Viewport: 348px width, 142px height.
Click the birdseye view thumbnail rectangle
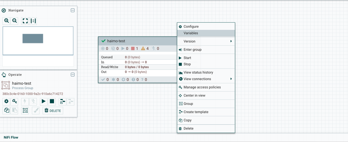(33, 38)
